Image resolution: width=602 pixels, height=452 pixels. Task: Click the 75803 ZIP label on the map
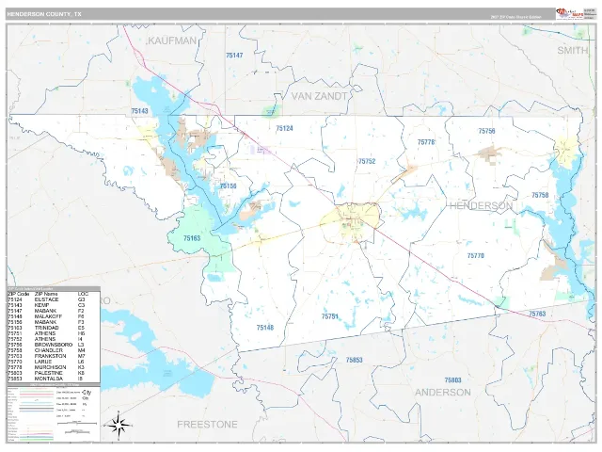click(453, 380)
